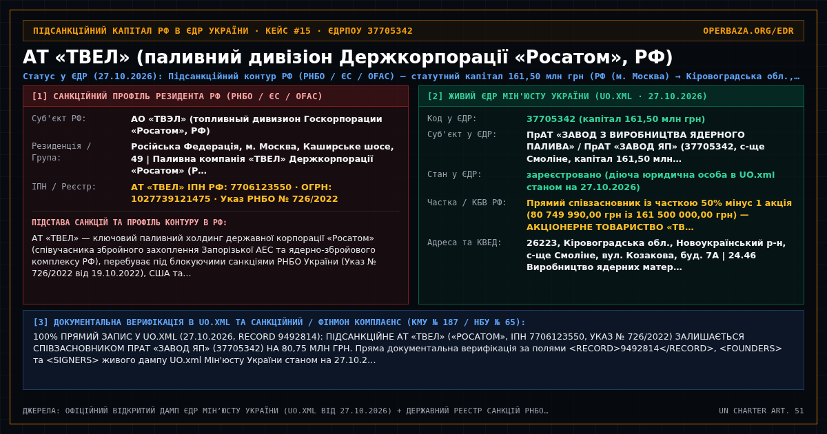Viewport: 827px width, 434px height.
Task: Click the label Код у ЄДР:
Action: (452, 118)
